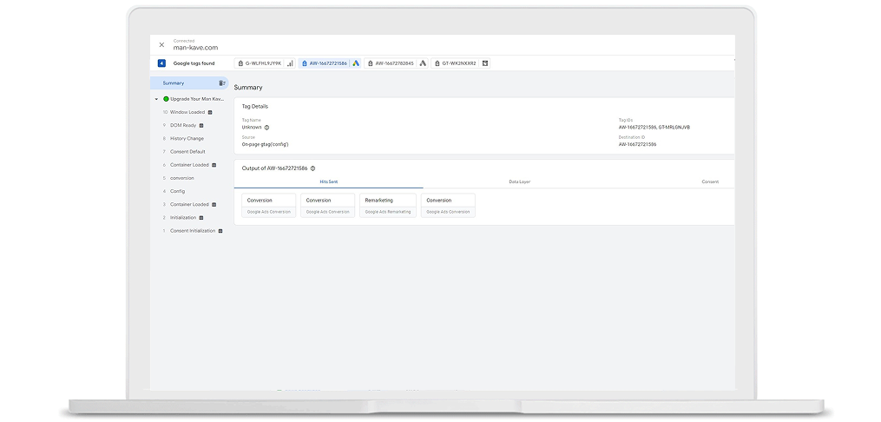
Task: Click the Google tags found label
Action: (194, 63)
